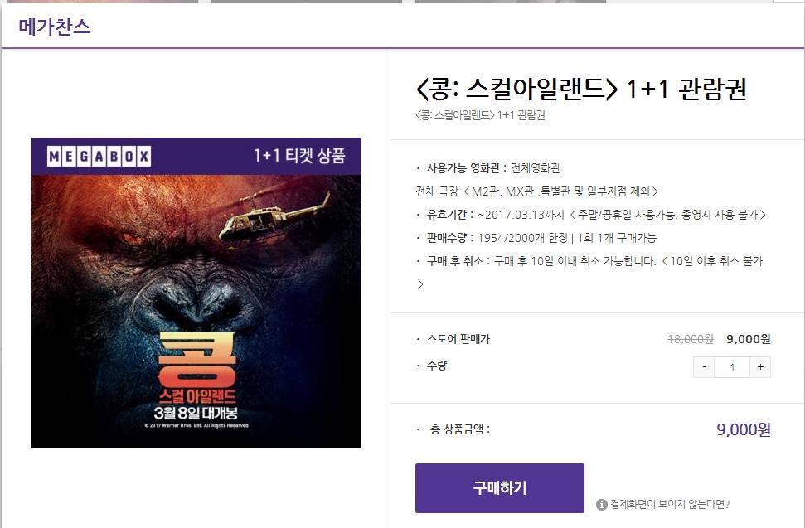Click the struck-through 18,000원 original price
805x528 pixels.
pos(691,339)
